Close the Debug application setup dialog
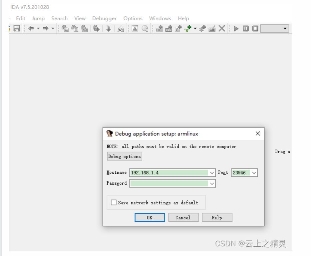 point(258,133)
